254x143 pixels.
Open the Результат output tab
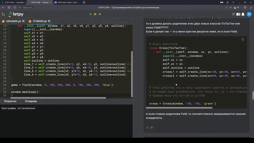click(x=10, y=101)
